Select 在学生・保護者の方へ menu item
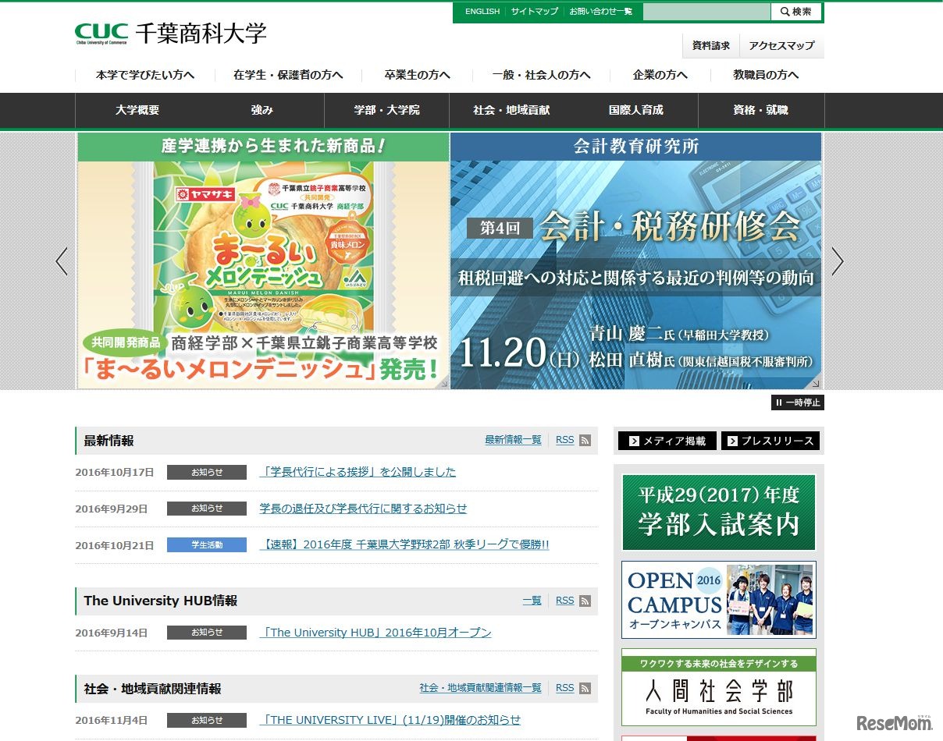 pos(288,75)
